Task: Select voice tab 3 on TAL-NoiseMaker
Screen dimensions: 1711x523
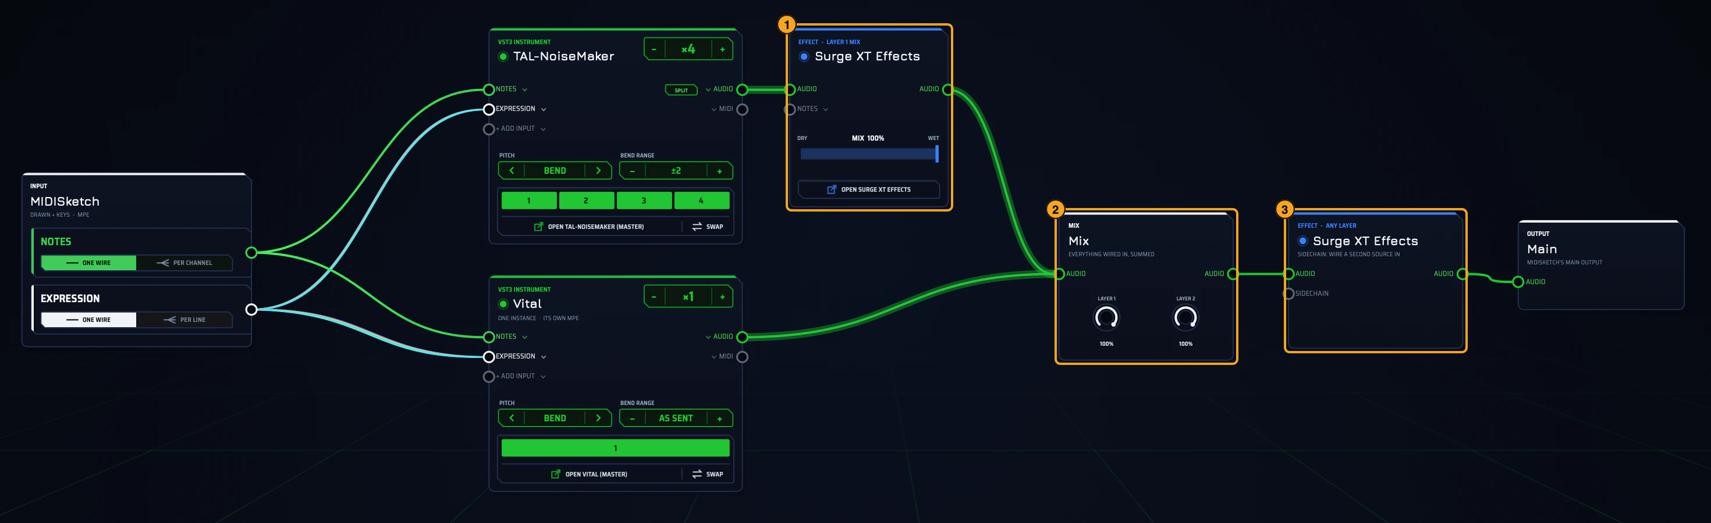Action: pos(644,200)
